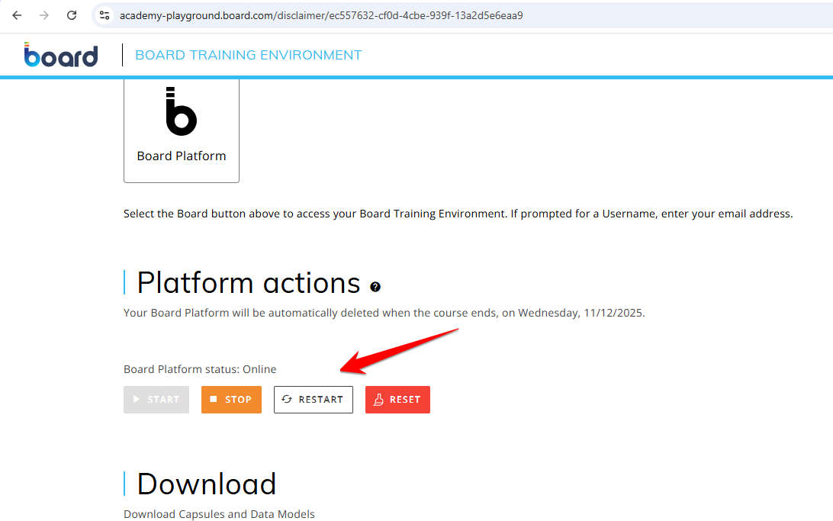
Task: Open the Platform actions help question mark
Action: [x=375, y=287]
